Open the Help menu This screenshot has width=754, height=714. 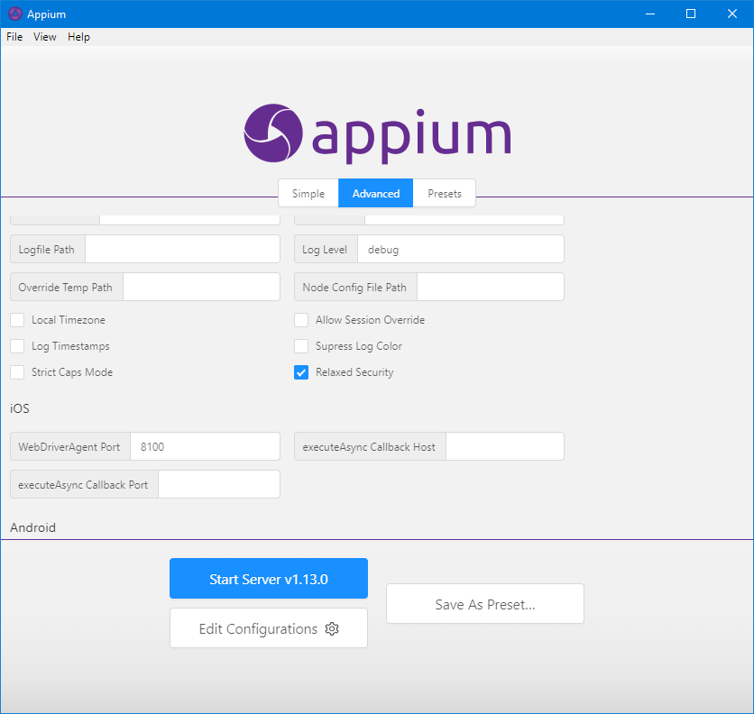click(x=78, y=37)
